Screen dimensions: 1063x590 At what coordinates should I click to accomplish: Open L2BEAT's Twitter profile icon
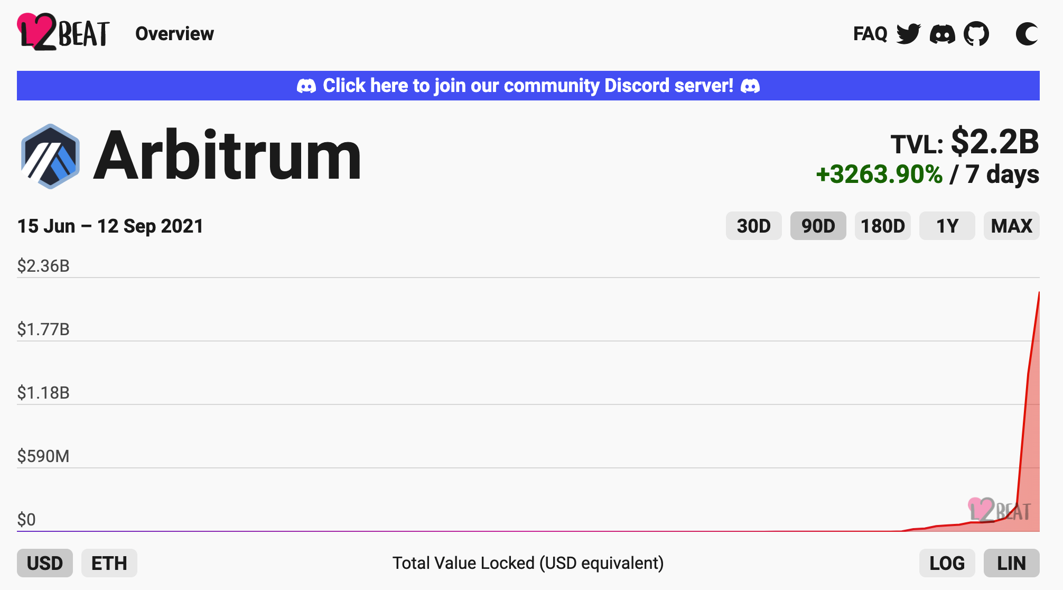[x=909, y=34]
